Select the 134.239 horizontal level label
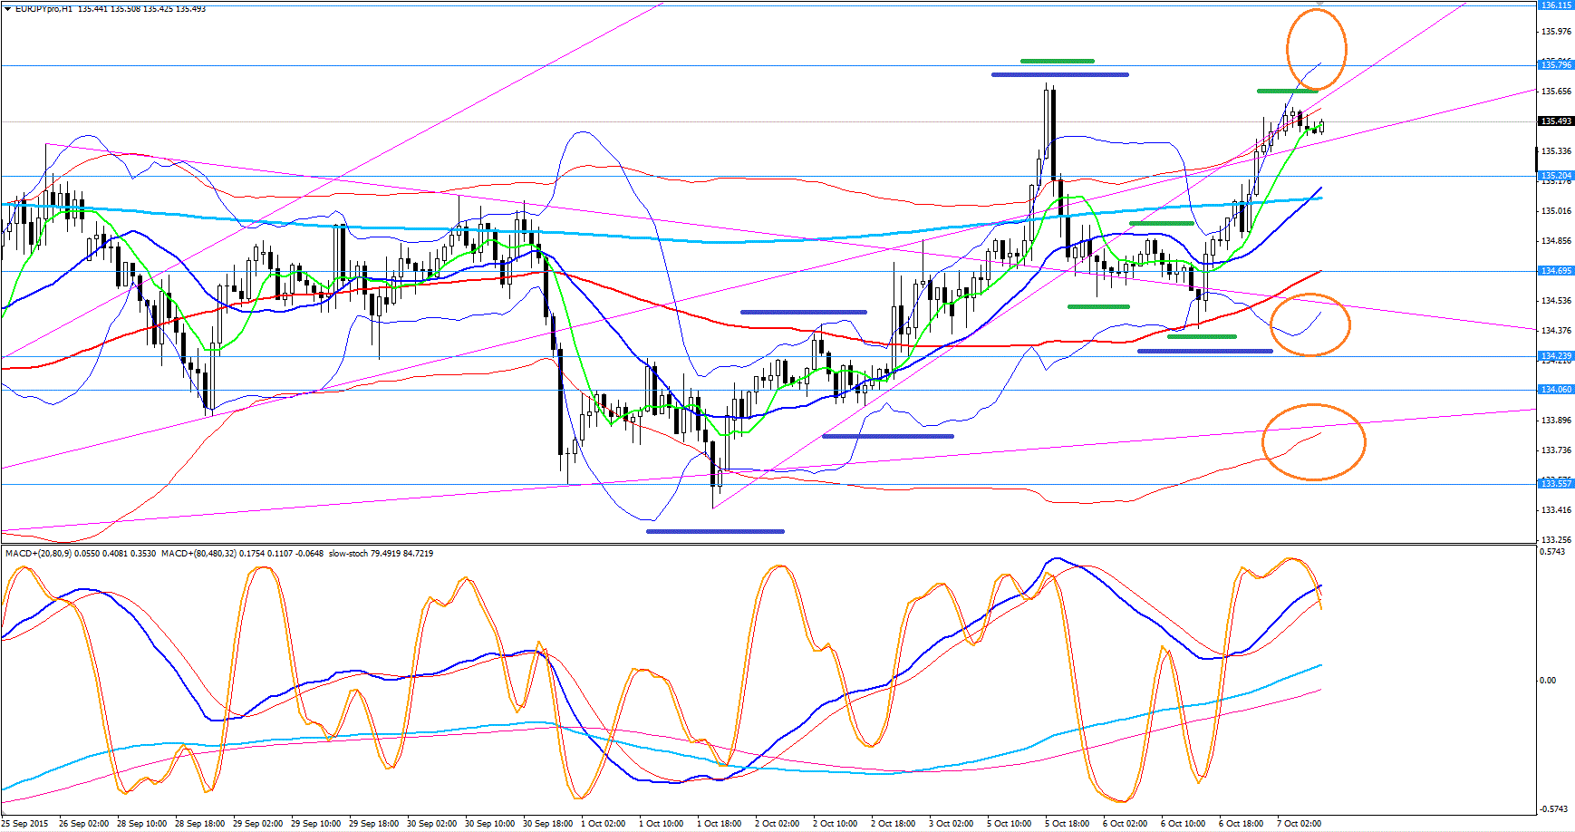1575x832 pixels. click(1556, 356)
